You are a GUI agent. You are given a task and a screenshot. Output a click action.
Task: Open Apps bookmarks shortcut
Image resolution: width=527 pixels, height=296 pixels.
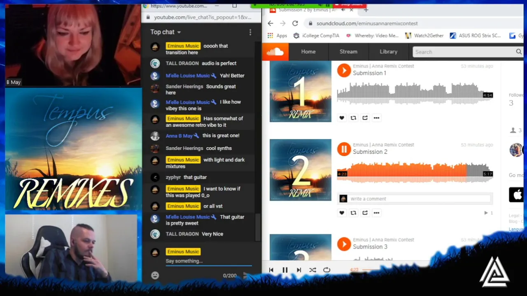(x=277, y=36)
